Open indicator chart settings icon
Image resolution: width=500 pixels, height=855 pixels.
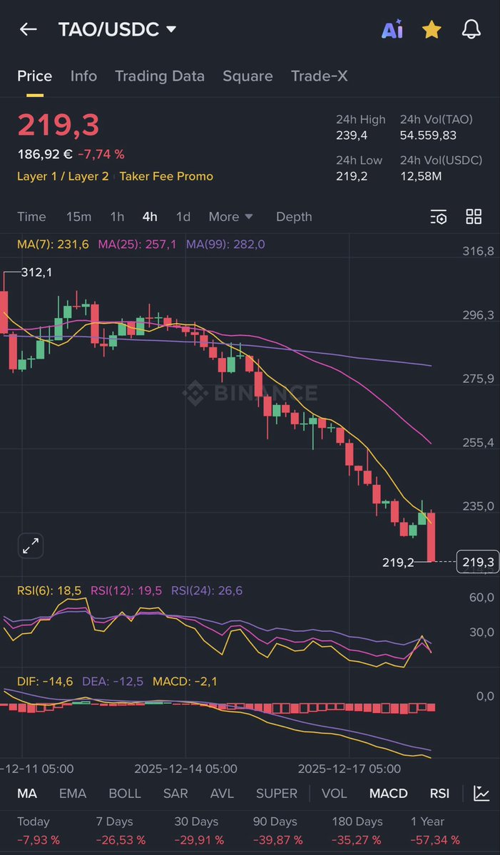point(481,794)
